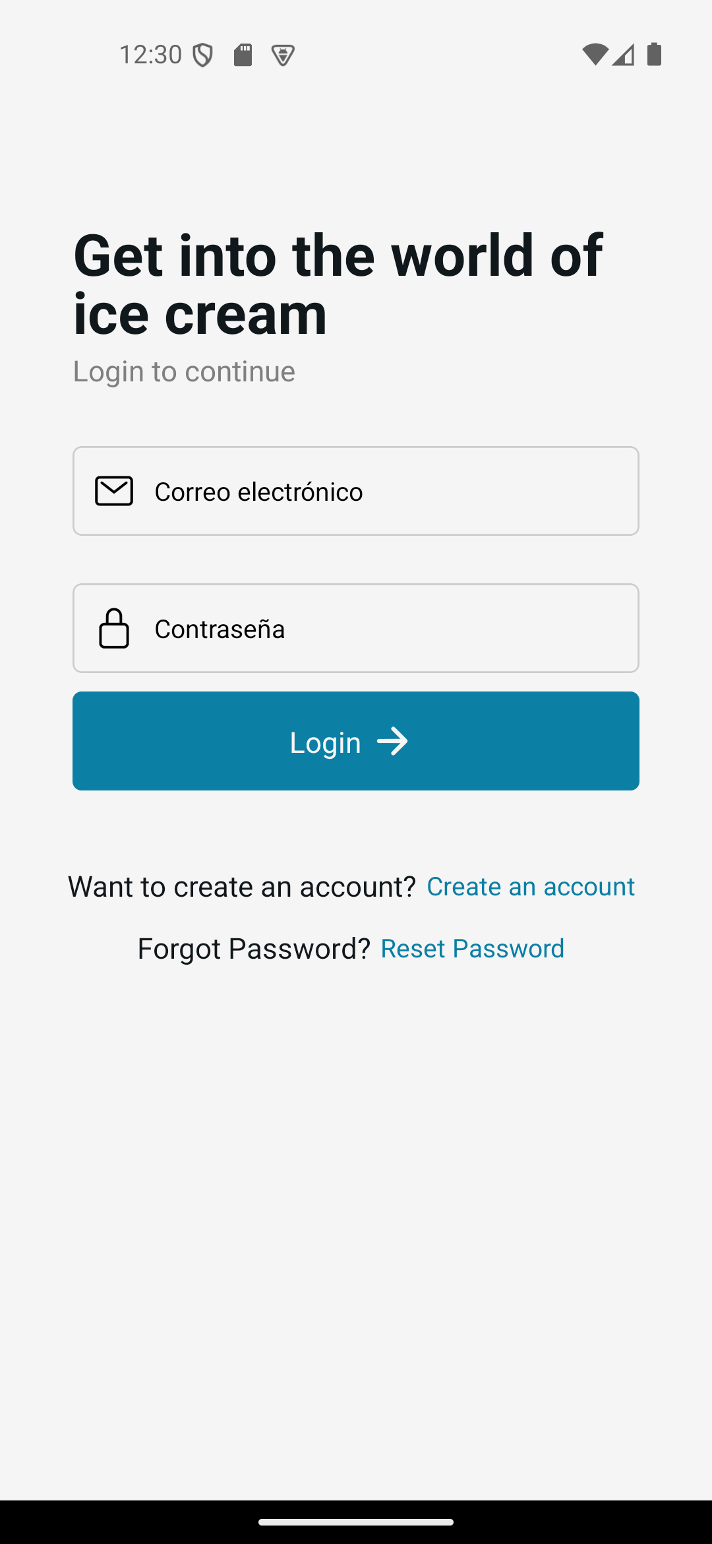The image size is (712, 1544).
Task: Tap the SD card status icon
Action: point(243,55)
